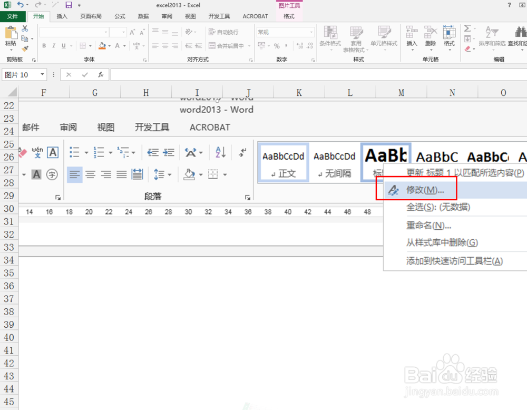527x410 pixels.
Task: Click the Decrease Font Size icon
Action: click(142, 32)
